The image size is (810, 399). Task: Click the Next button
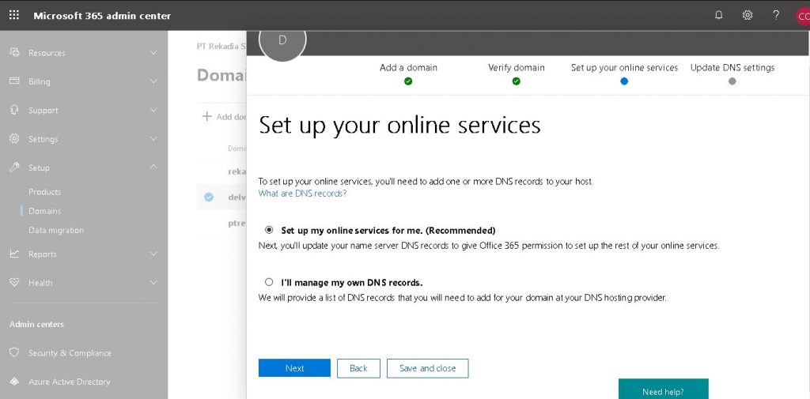(x=294, y=368)
